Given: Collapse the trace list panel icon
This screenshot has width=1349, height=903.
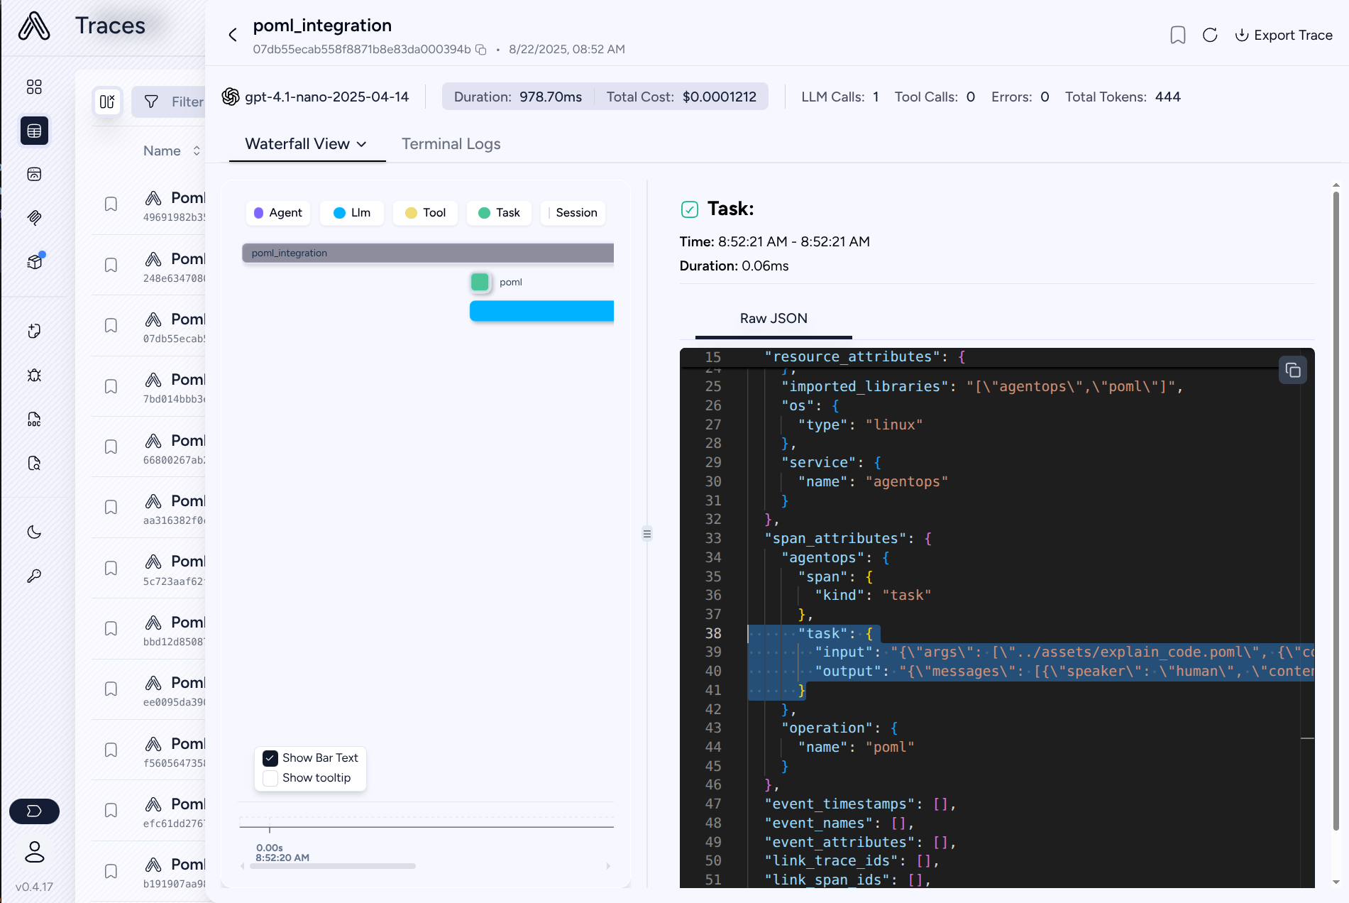Looking at the screenshot, I should tap(107, 102).
